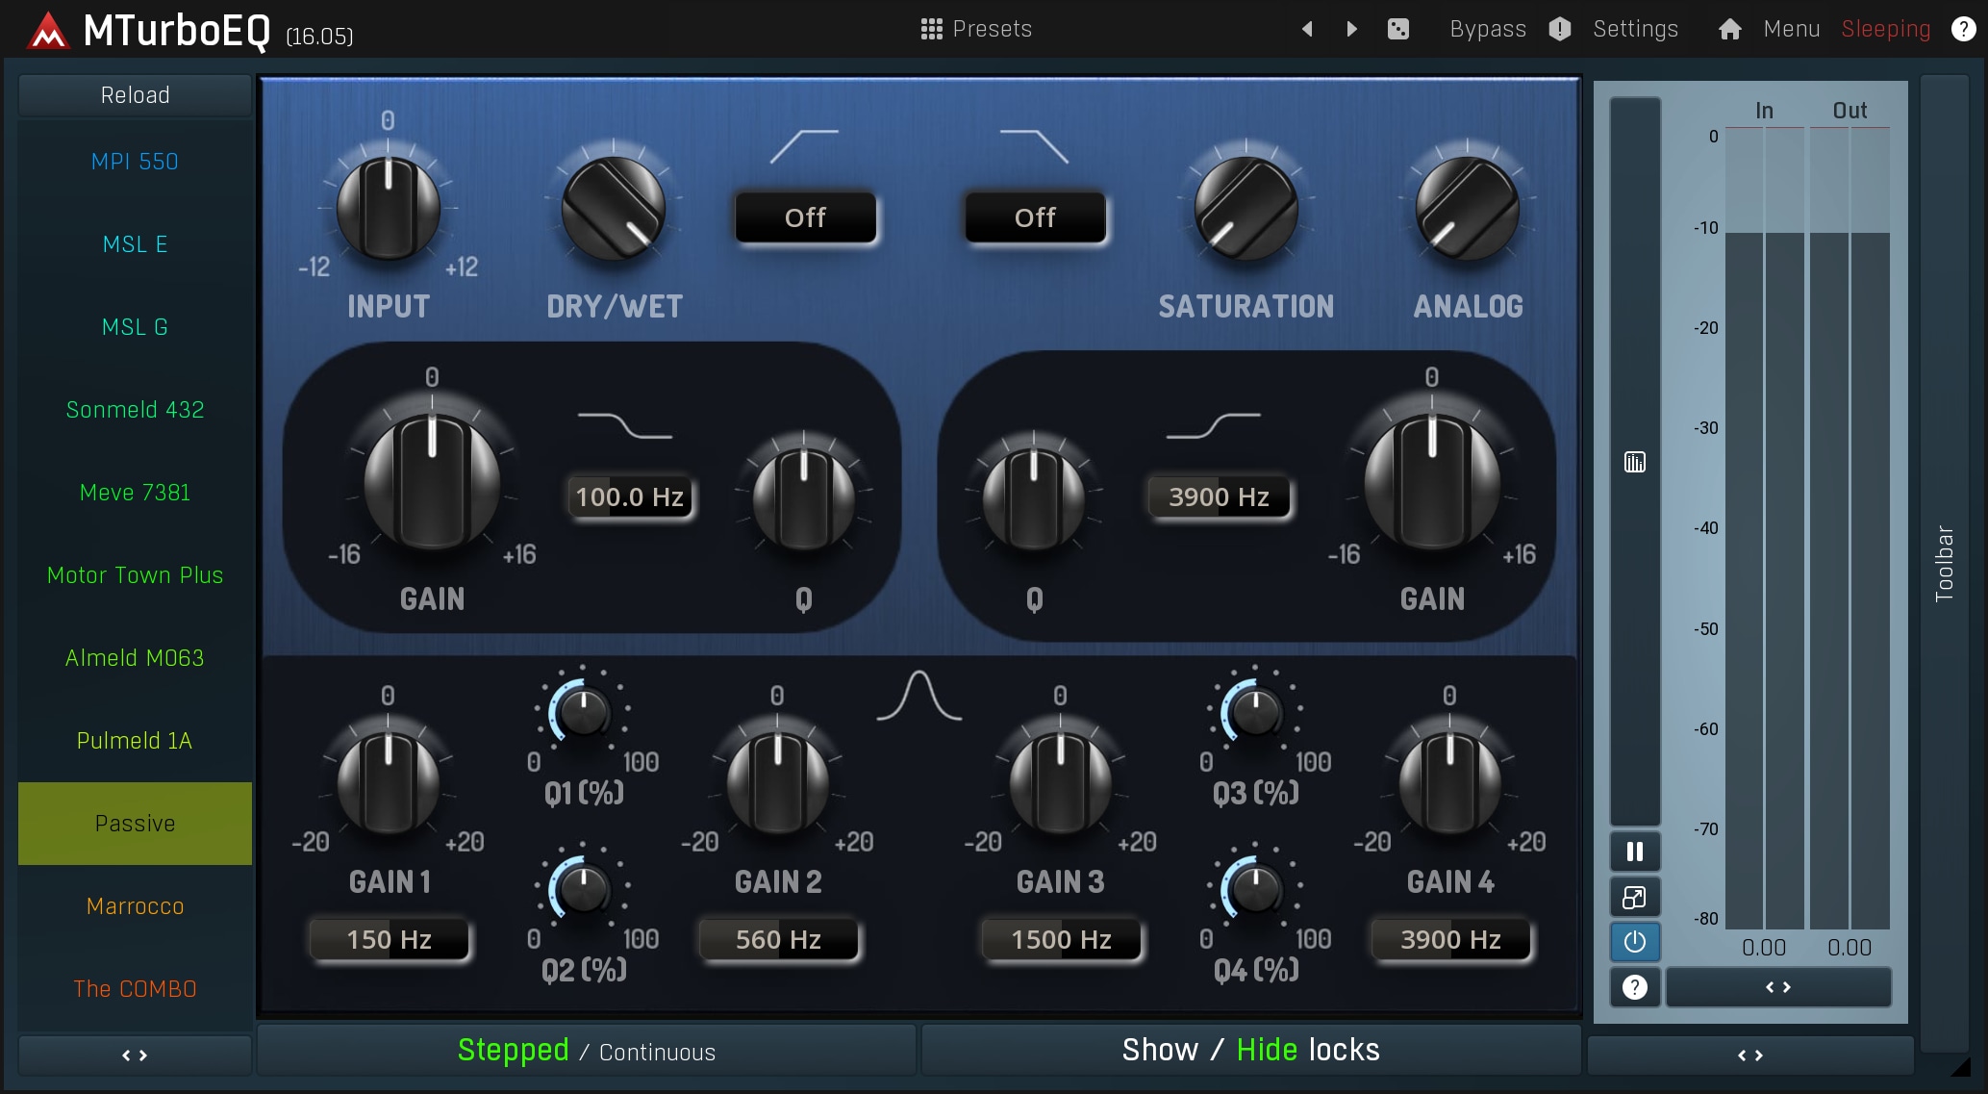Image resolution: width=1988 pixels, height=1094 pixels.
Task: Click the home icon next to Menu
Action: [1729, 29]
